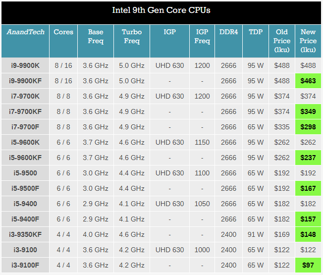The image size is (323, 275).
Task: Select the i5-9400F model cell
Action: 25,219
